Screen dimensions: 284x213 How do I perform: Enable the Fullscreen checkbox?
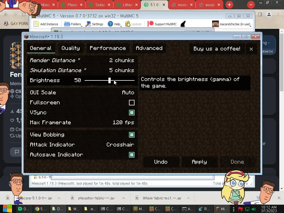tap(132, 103)
